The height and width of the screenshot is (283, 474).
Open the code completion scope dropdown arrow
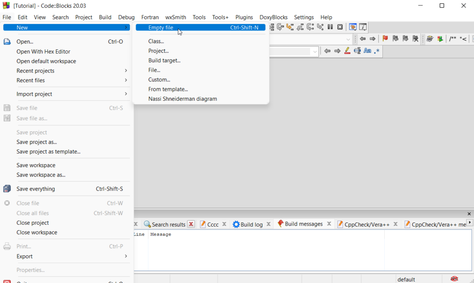[x=348, y=39]
